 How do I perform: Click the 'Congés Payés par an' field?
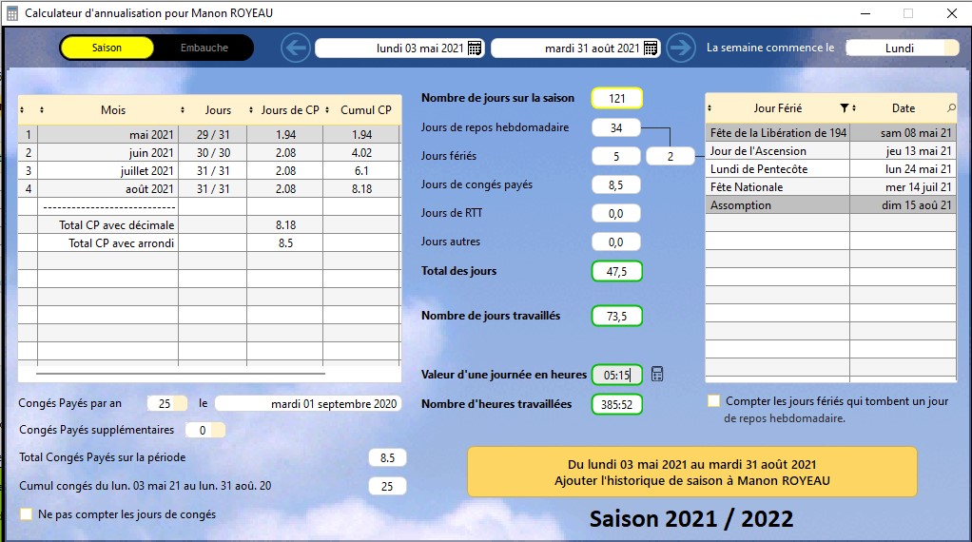coord(165,403)
